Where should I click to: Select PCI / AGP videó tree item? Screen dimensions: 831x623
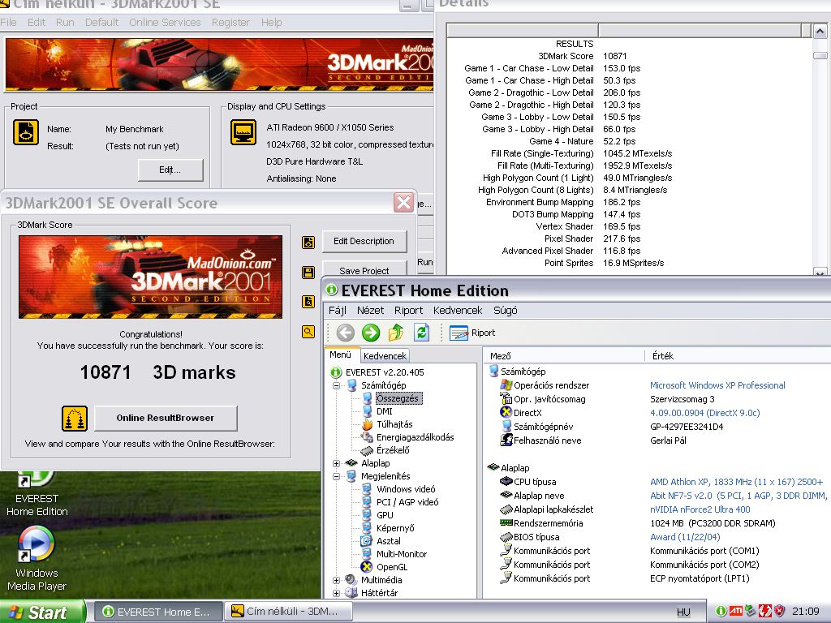click(407, 502)
